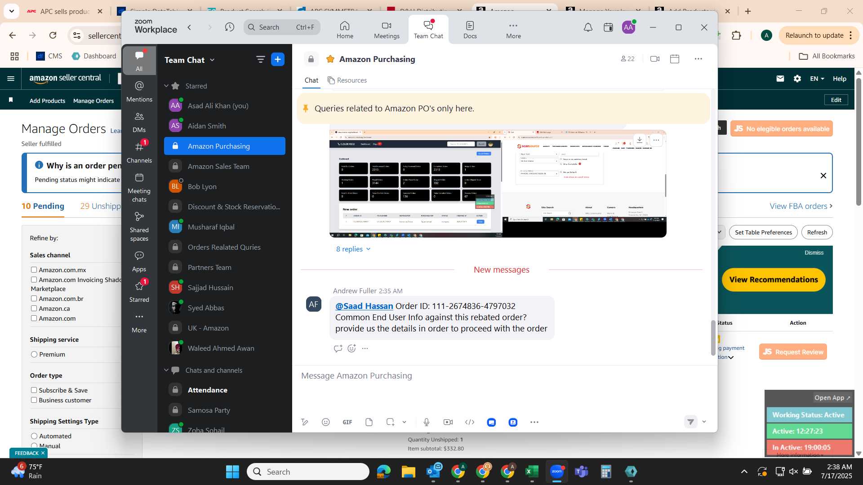Check the Amazon.com sales channel
The image size is (863, 485).
34,318
